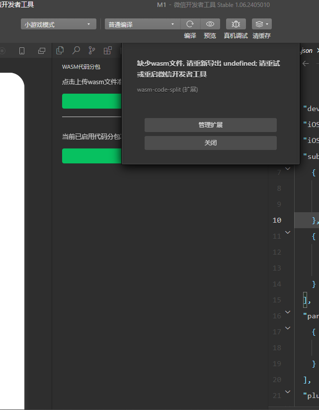Collapse code fold at line 7
Screen dimensions: 319x410
(288, 169)
